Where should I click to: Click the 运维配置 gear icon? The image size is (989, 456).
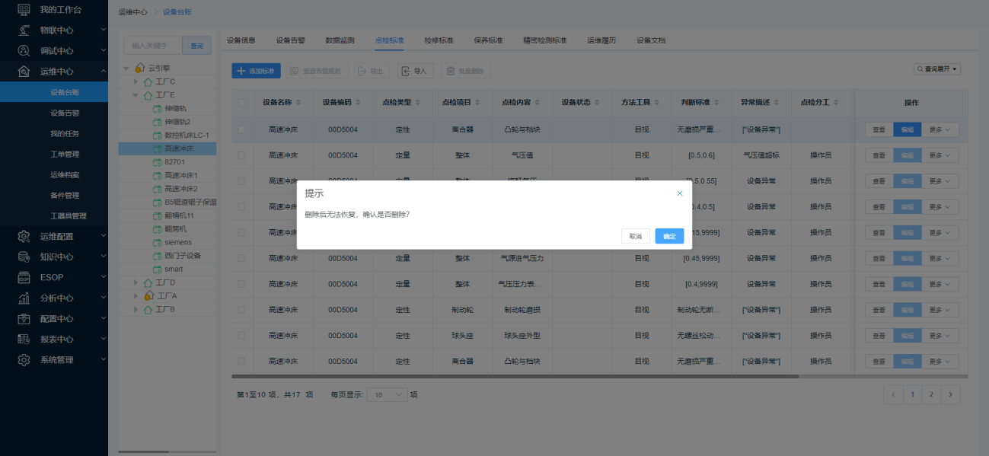[24, 236]
